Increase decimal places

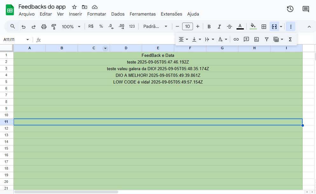coord(121,26)
